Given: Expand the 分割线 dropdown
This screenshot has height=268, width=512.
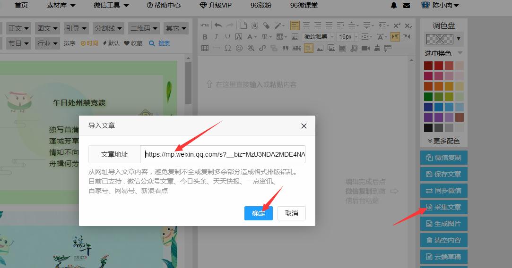Looking at the screenshot, I should [x=108, y=28].
